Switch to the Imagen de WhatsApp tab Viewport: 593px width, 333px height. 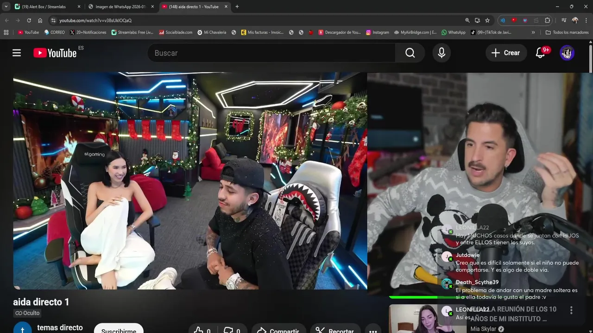[x=120, y=6]
